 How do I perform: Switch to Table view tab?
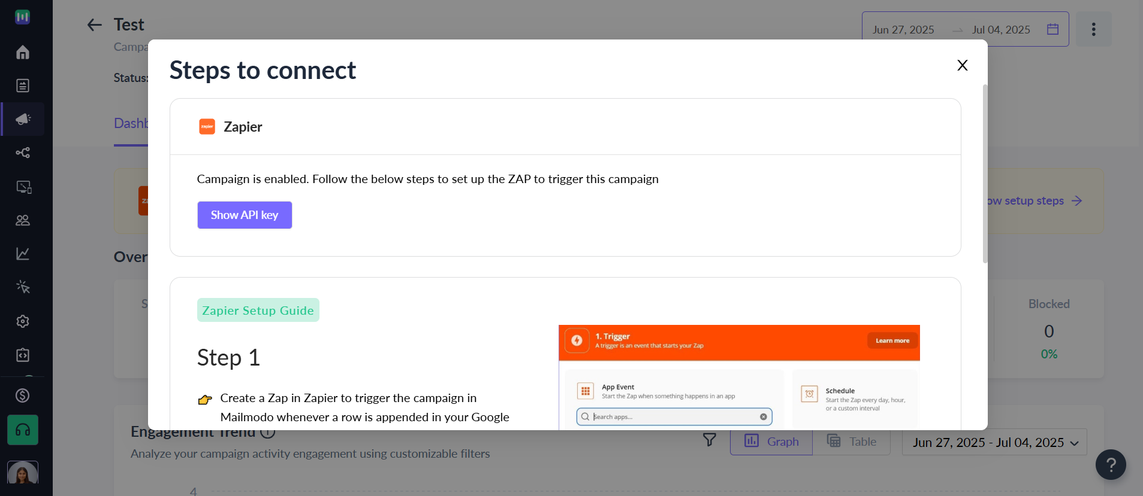click(x=852, y=442)
